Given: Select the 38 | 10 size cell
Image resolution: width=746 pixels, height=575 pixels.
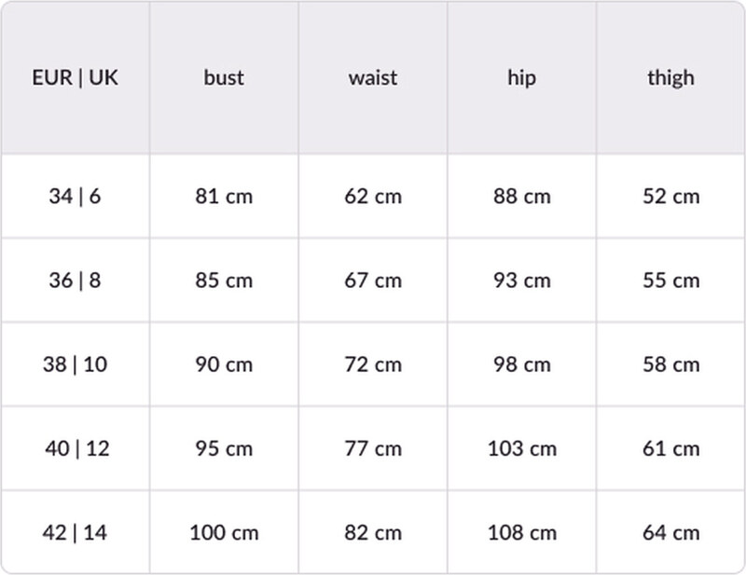Looking at the screenshot, I should point(76,364).
